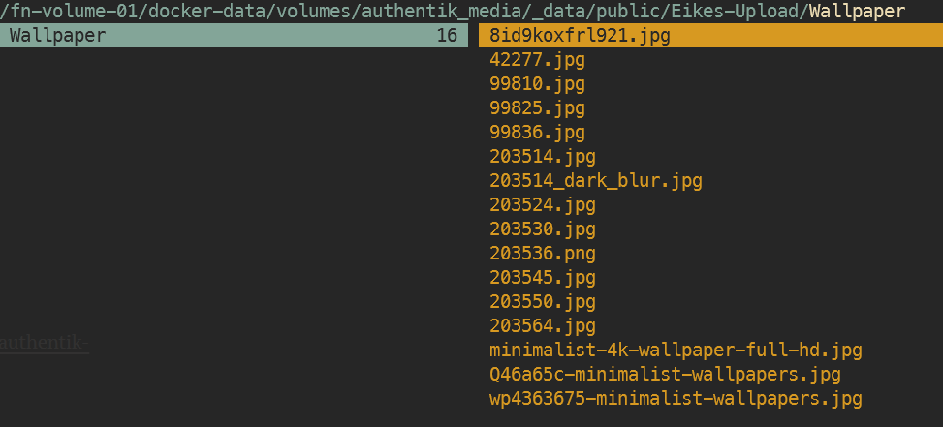Viewport: 943px width, 427px height.
Task: Select file 203545.jpg
Action: (x=543, y=278)
